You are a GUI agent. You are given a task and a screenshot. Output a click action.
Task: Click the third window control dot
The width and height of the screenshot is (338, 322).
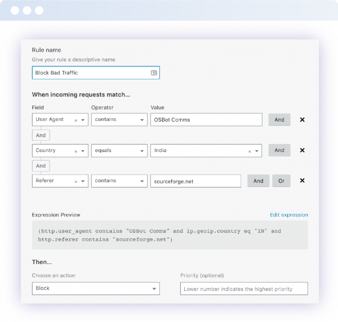coord(39,10)
